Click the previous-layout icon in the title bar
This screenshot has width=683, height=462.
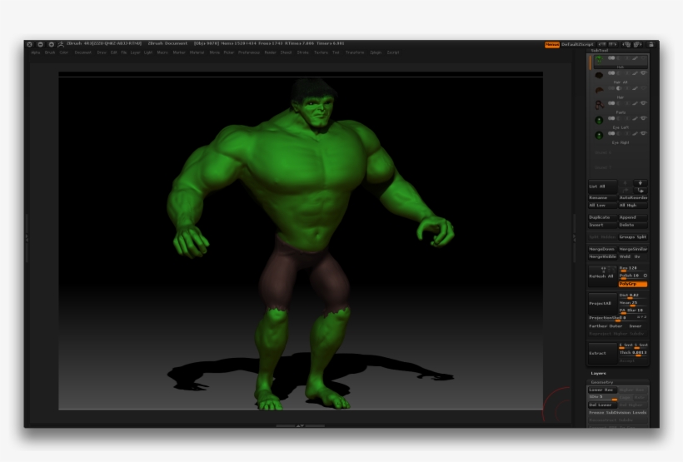(626, 44)
